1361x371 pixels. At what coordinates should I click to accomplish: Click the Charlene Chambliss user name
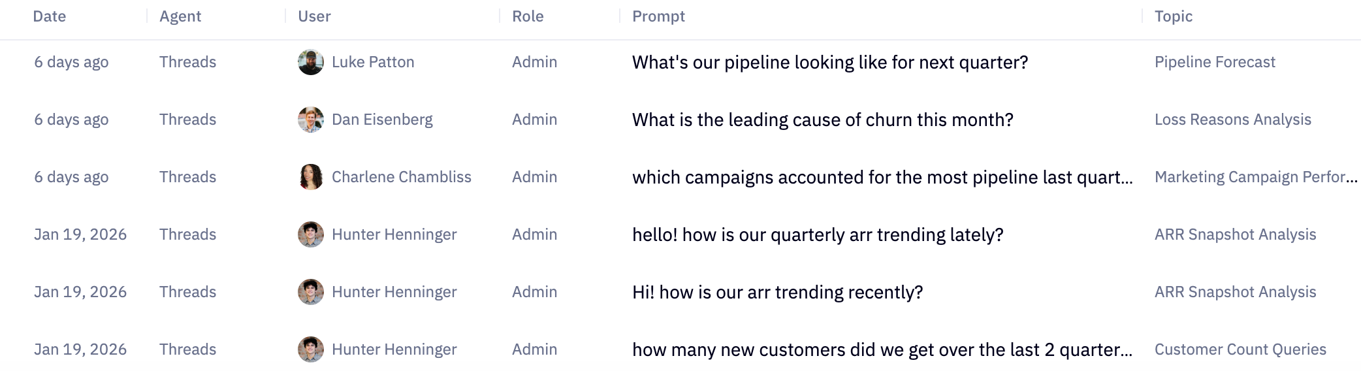401,177
